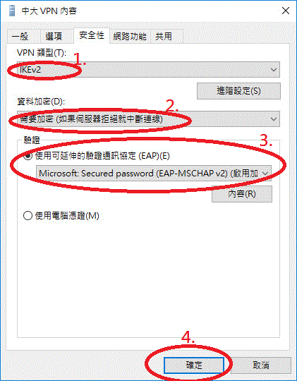The height and width of the screenshot is (381, 297).
Task: Click the VPN type dropdown arrow
Action: (274, 70)
